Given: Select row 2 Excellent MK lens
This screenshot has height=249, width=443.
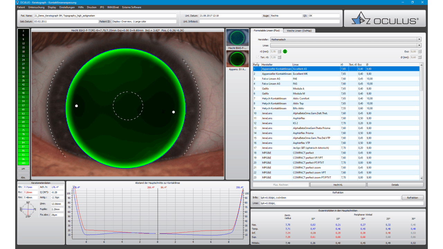Looking at the screenshot, I should pyautogui.click(x=336, y=74).
